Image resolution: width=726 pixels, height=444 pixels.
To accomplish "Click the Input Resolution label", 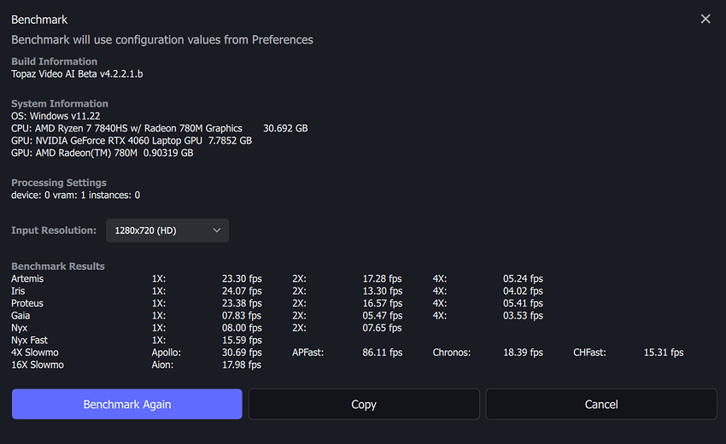I will tap(54, 231).
